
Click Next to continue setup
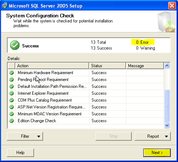(x=157, y=153)
